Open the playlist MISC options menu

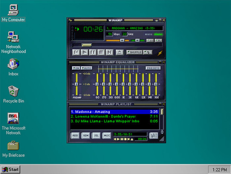click(x=107, y=136)
